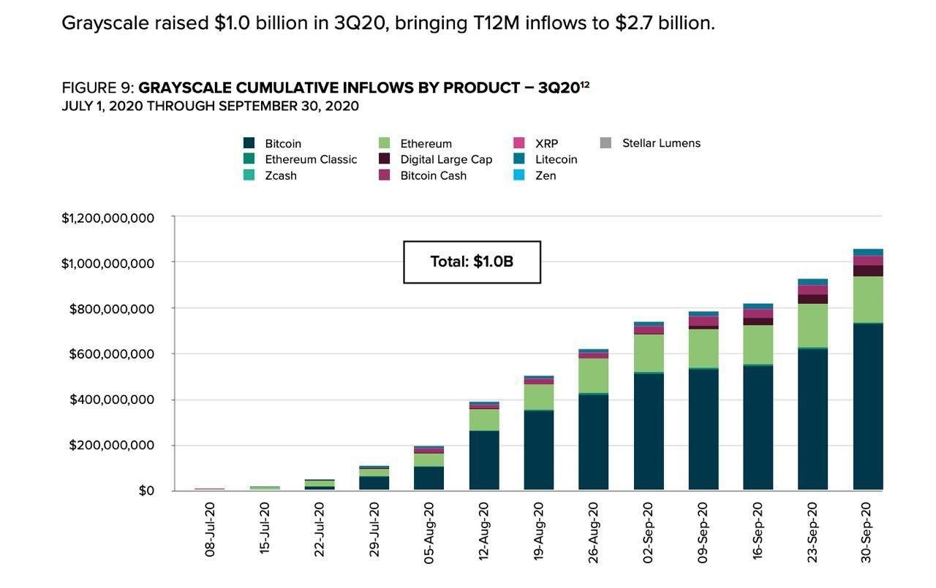
Task: Select the 'Digital Large Cap' legend label
Action: (446, 159)
